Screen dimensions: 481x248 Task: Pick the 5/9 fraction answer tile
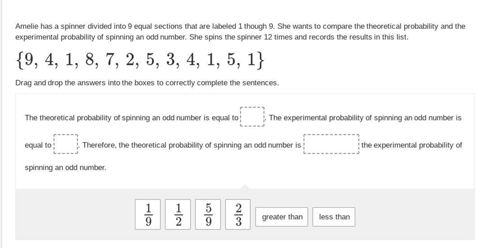(x=208, y=214)
